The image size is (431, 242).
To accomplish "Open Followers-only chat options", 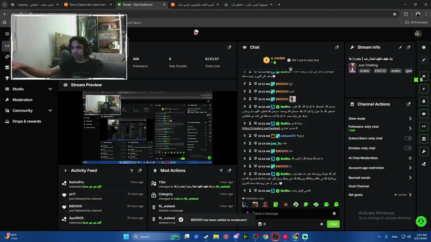I will (x=380, y=128).
